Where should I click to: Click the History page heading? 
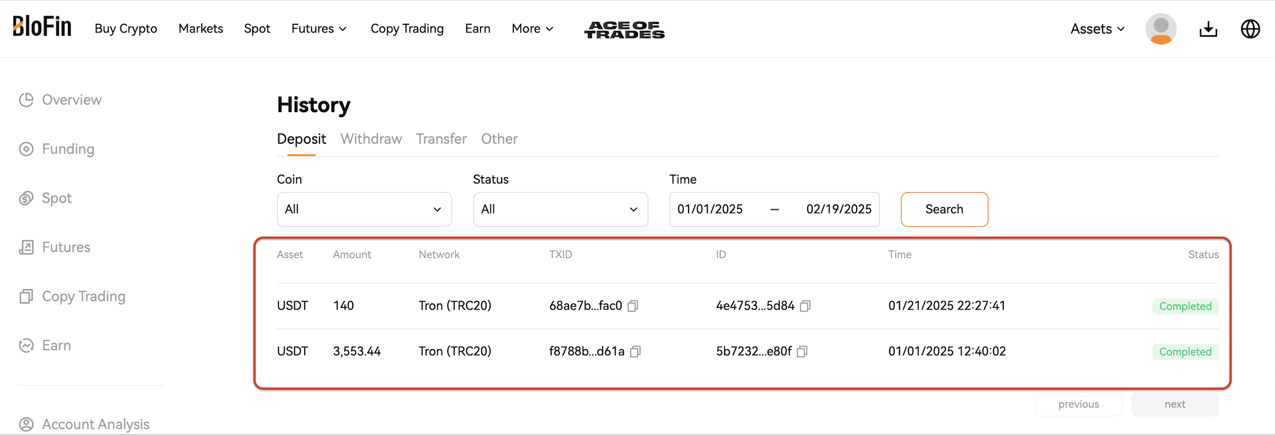click(x=314, y=105)
